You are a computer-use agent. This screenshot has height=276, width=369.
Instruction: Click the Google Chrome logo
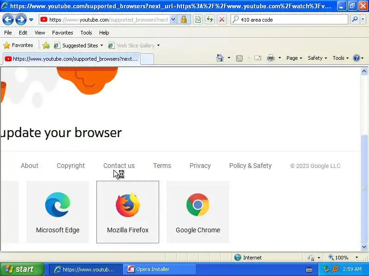tap(198, 205)
